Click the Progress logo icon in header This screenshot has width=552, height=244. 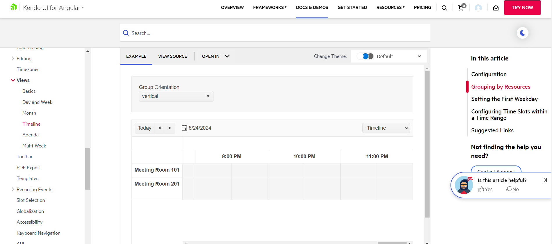click(x=13, y=7)
